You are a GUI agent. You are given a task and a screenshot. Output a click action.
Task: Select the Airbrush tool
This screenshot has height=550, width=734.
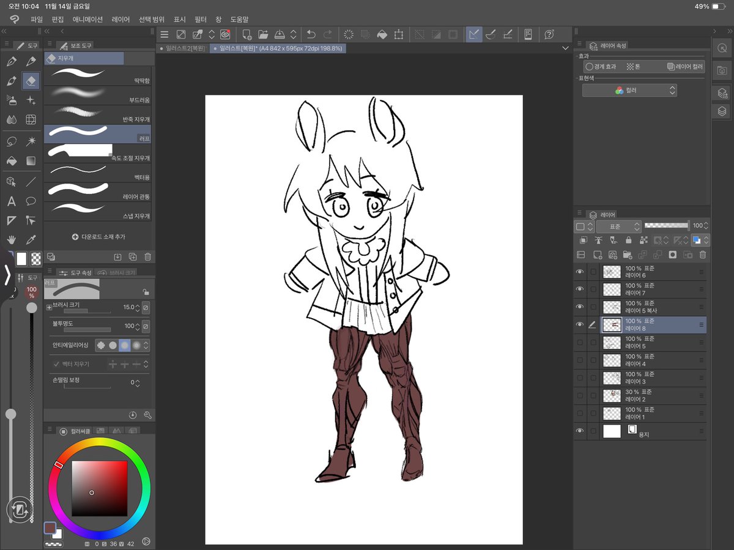tap(11, 100)
